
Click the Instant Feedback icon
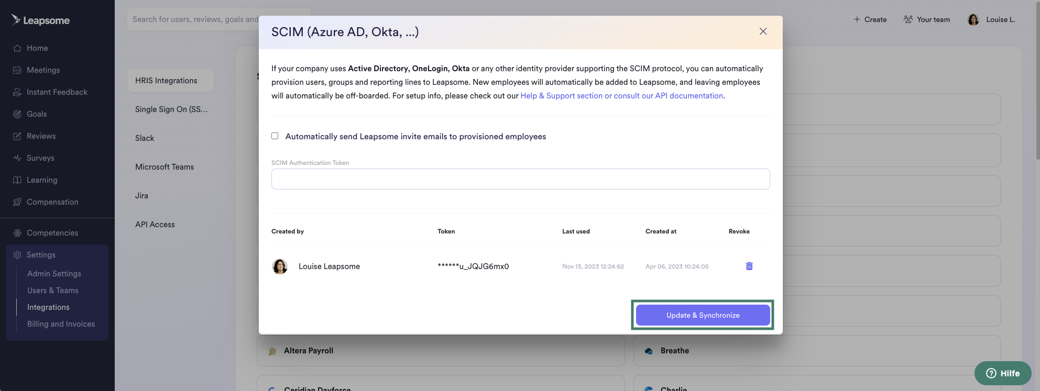pyautogui.click(x=17, y=92)
